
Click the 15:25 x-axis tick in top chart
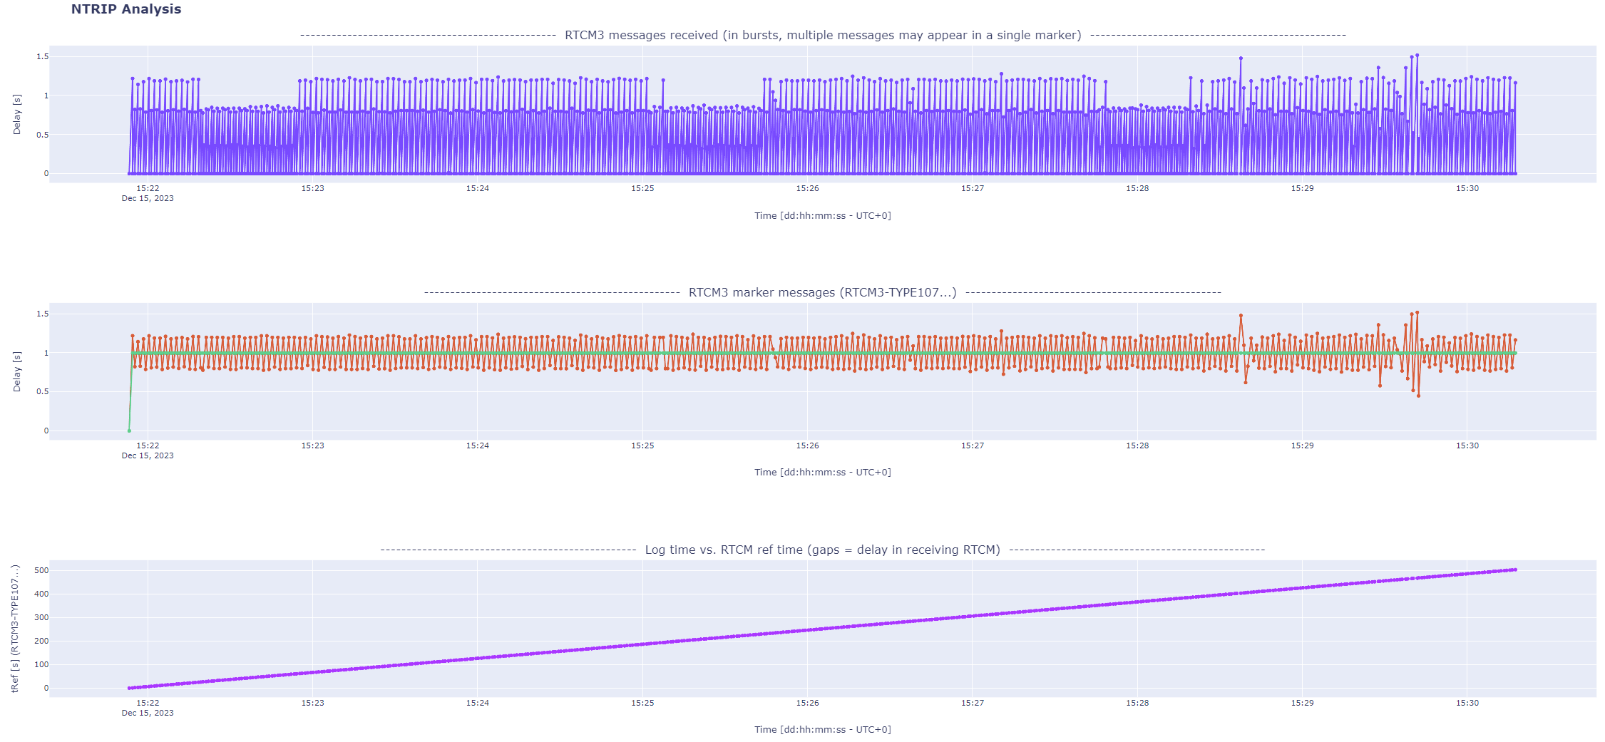tap(642, 188)
